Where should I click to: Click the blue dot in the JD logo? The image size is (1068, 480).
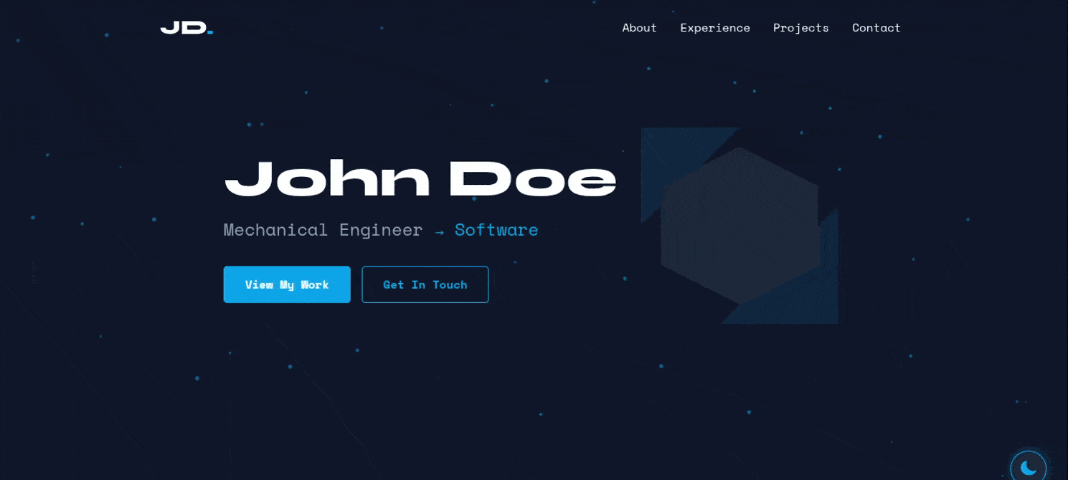pyautogui.click(x=209, y=33)
